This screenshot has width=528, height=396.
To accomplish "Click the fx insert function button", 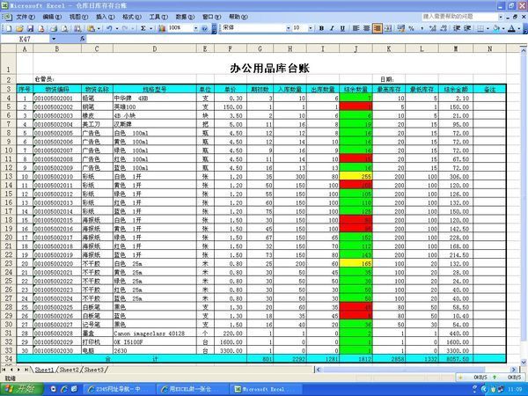I will (x=83, y=39).
